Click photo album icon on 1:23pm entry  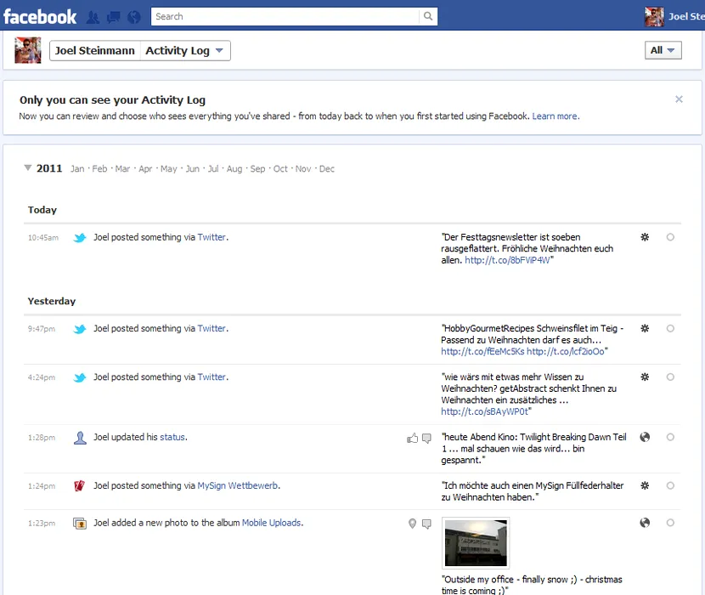pos(80,524)
